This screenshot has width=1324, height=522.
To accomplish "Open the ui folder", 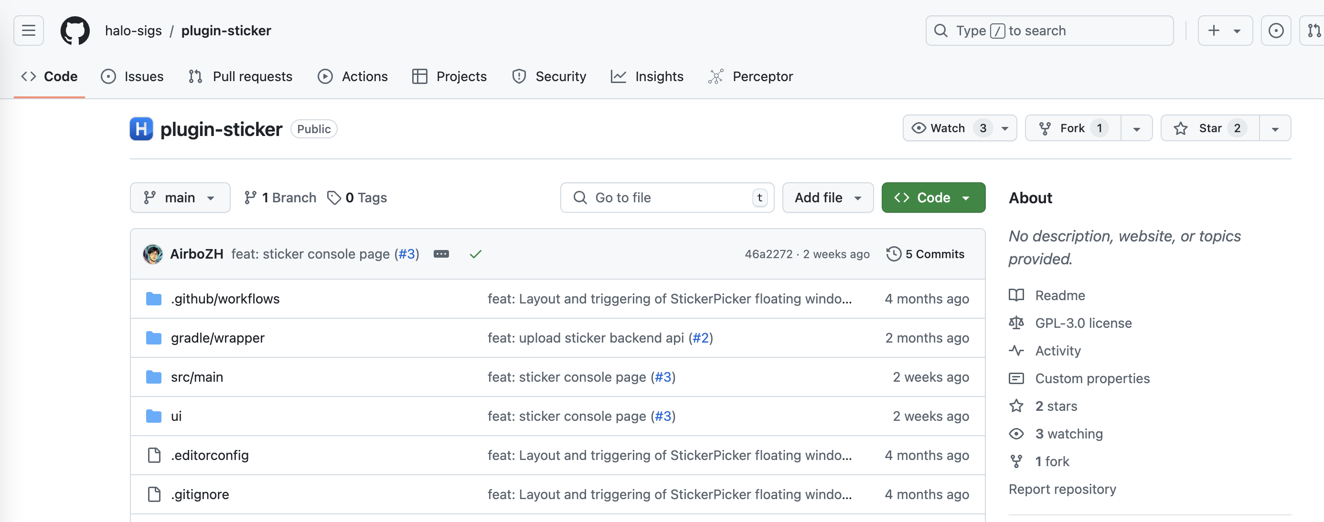I will [176, 416].
